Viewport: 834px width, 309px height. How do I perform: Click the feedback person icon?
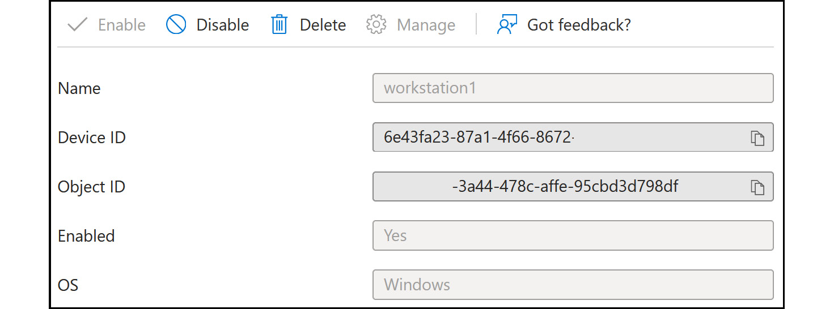click(507, 25)
